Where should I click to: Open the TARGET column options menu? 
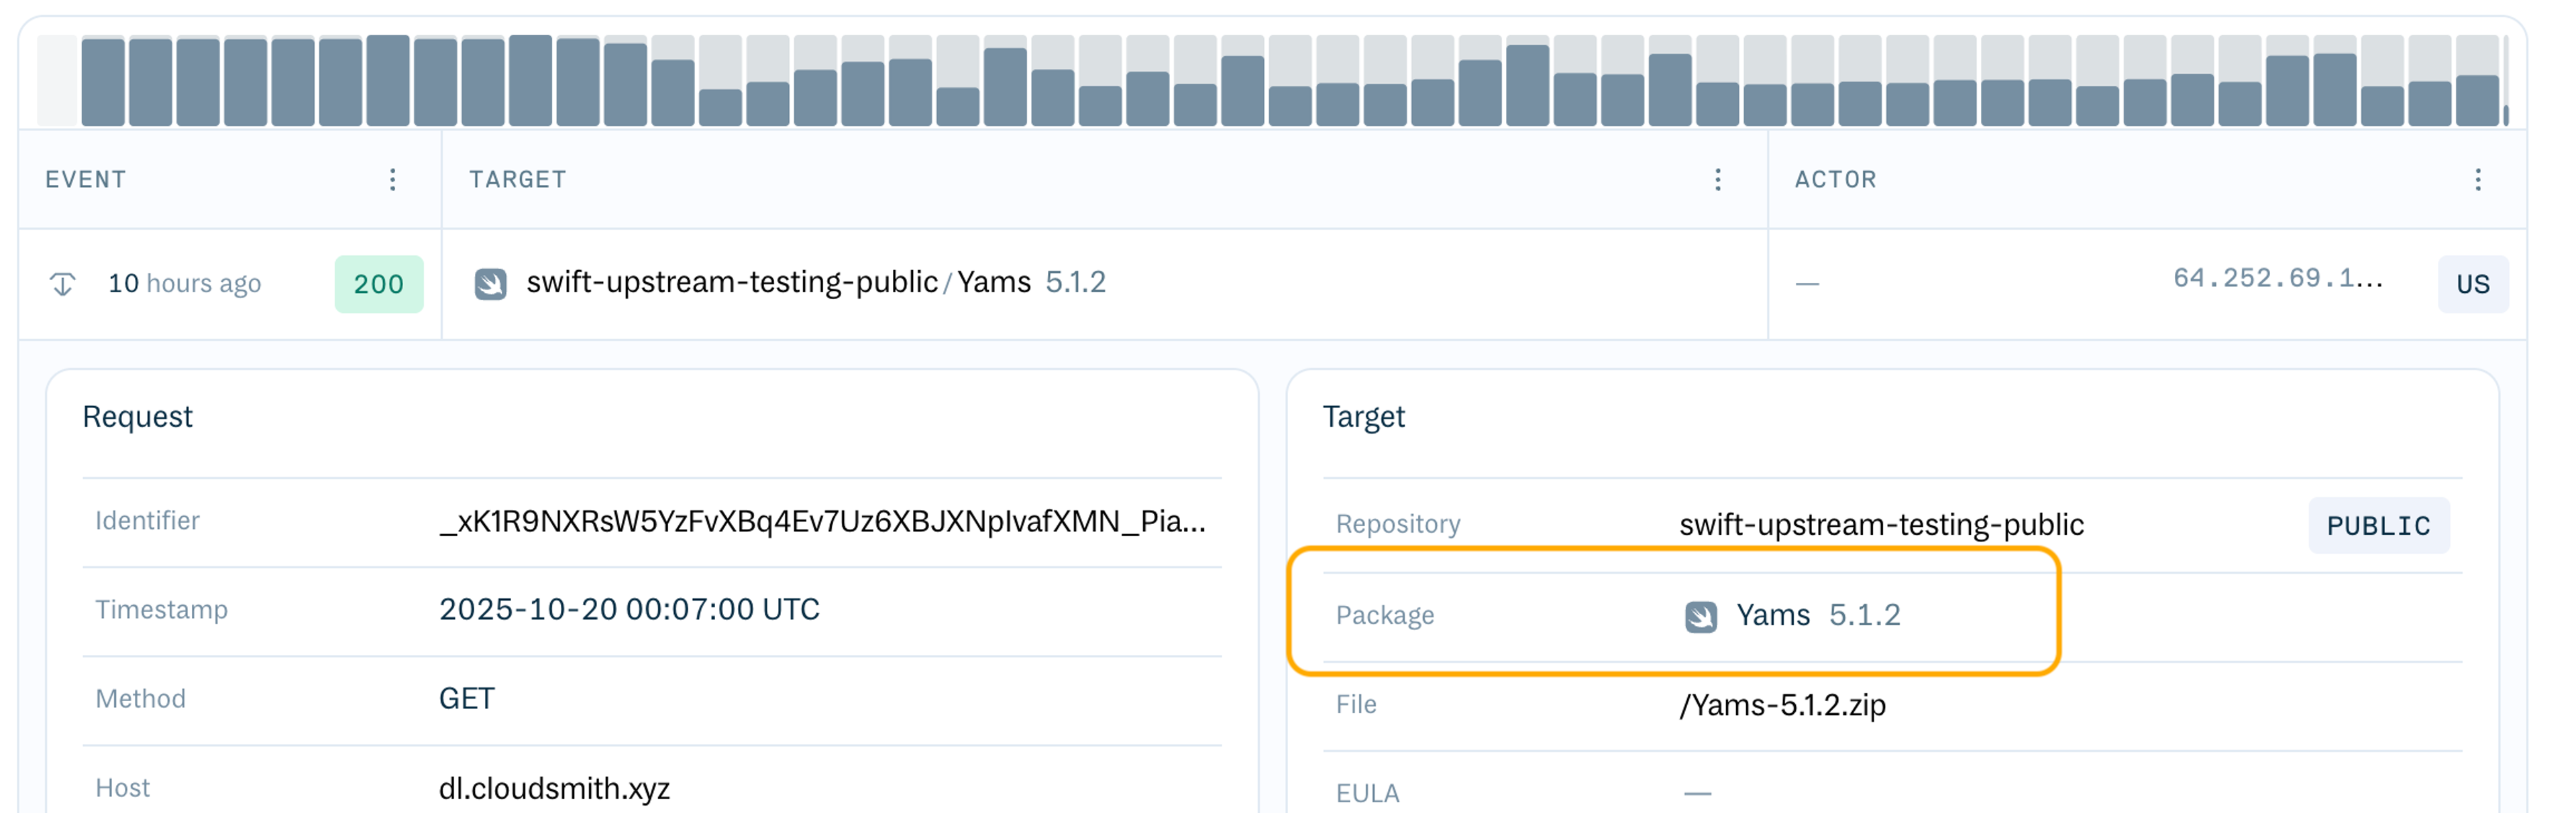point(1718,180)
